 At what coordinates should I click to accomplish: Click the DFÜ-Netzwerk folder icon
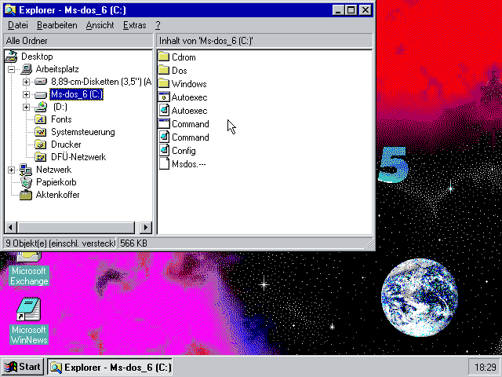pos(40,157)
